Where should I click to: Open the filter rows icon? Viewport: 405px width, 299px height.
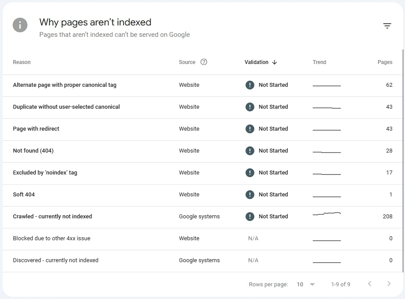click(387, 26)
